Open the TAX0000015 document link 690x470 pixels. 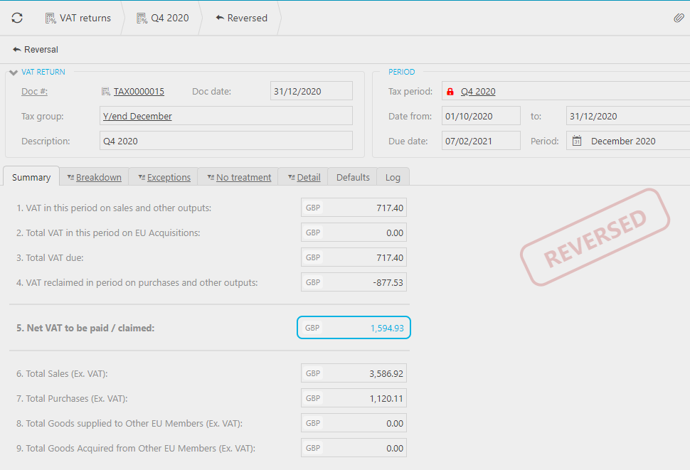tap(139, 92)
